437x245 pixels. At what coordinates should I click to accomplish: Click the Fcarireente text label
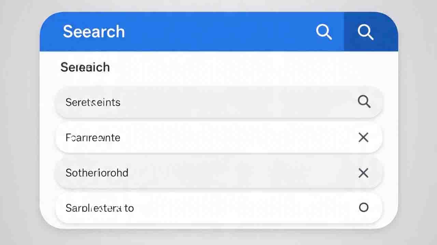tap(93, 137)
